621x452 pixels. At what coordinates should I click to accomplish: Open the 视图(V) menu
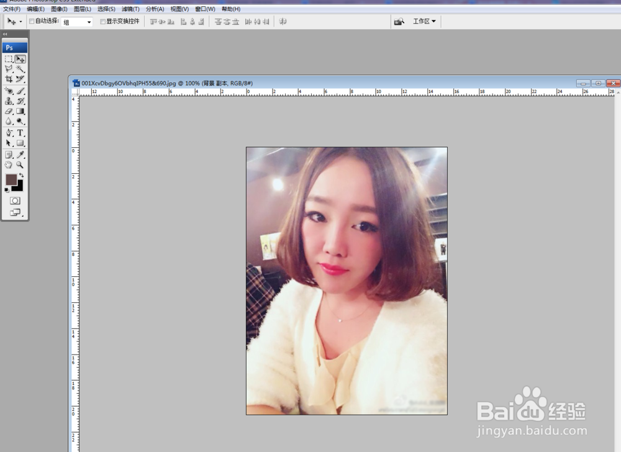pyautogui.click(x=179, y=9)
